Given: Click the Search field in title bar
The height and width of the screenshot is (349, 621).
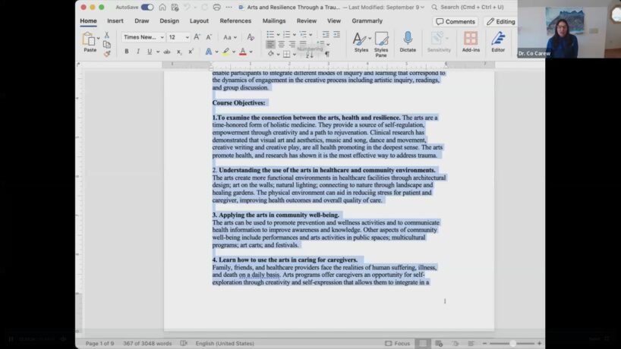Looking at the screenshot, I should [x=471, y=7].
